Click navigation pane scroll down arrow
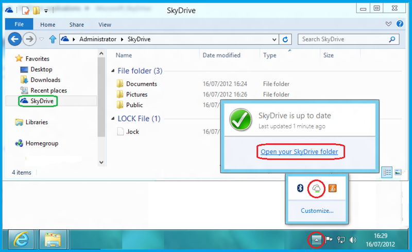 click(x=101, y=162)
